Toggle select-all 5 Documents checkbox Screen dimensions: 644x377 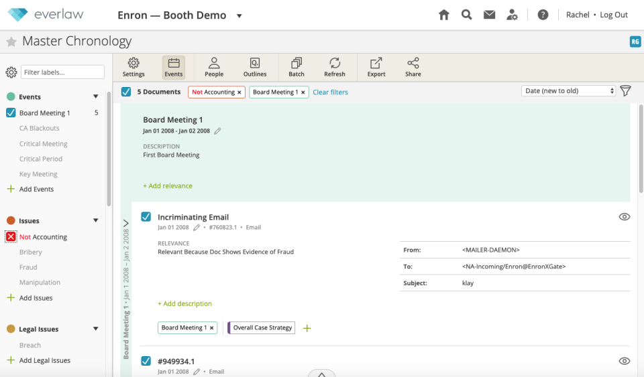click(126, 92)
